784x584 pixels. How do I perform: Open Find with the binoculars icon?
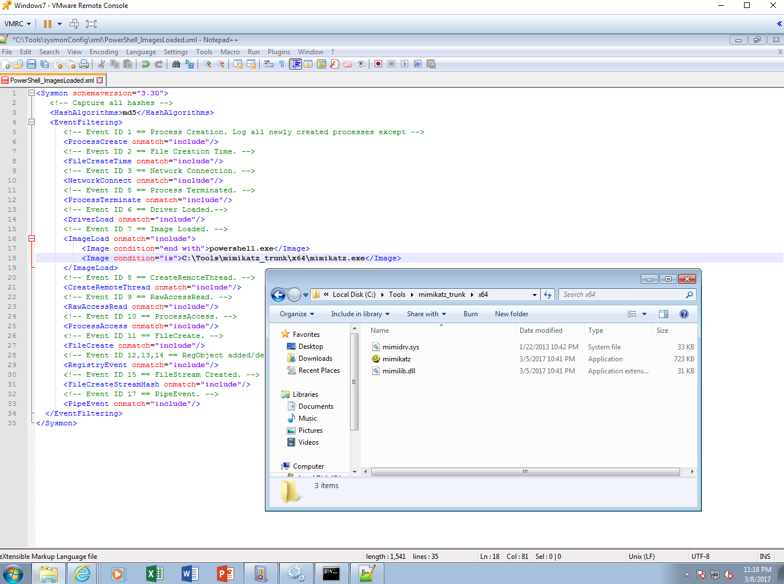[176, 64]
